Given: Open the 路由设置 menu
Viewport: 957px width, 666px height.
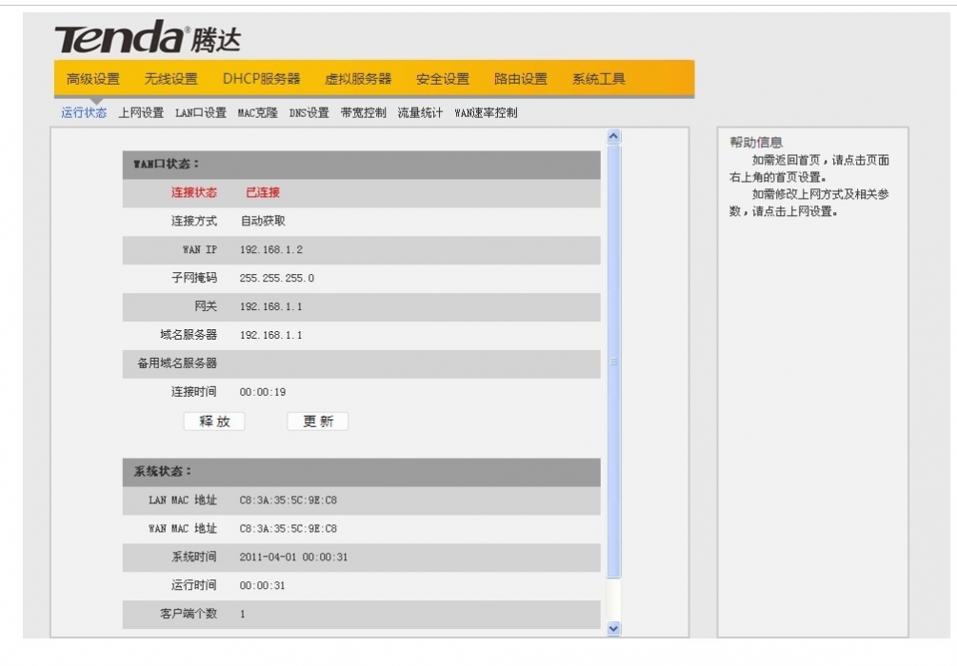Looking at the screenshot, I should 521,79.
